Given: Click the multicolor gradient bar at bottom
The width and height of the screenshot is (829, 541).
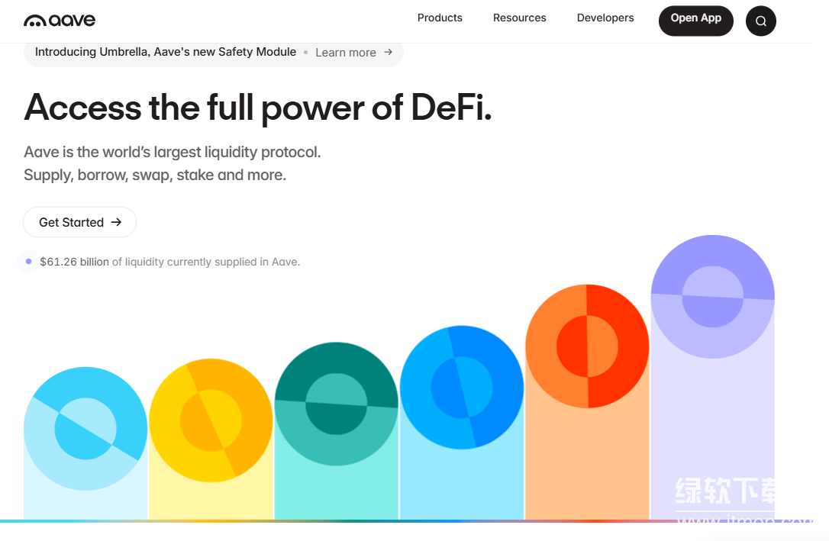Looking at the screenshot, I should pos(382,521).
